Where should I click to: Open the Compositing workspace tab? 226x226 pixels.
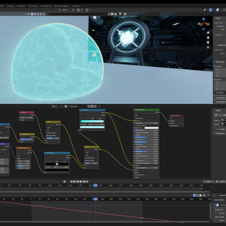tap(46, 6)
